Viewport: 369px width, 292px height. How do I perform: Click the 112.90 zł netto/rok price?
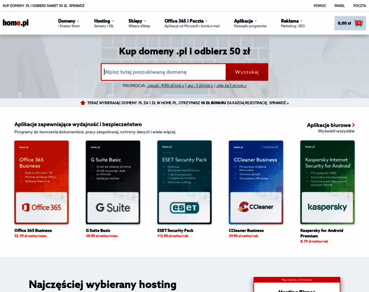point(173,236)
